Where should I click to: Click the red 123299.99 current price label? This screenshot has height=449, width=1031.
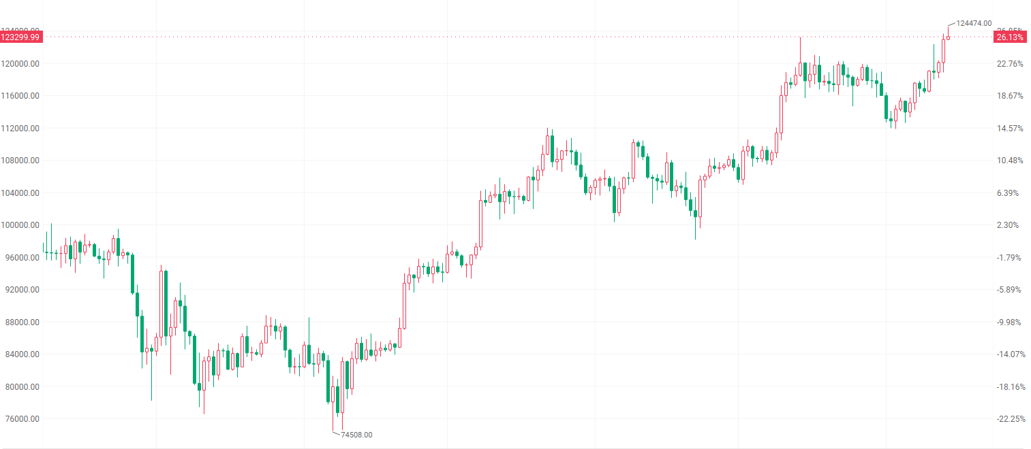[x=22, y=37]
